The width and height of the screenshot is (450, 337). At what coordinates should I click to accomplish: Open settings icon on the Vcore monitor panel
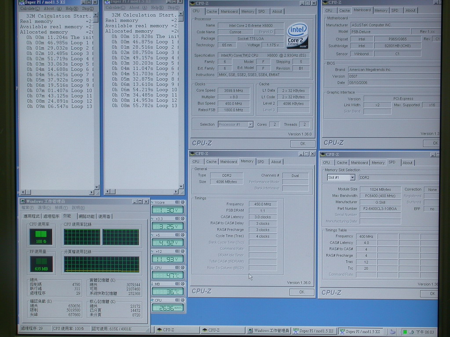pyautogui.click(x=178, y=202)
